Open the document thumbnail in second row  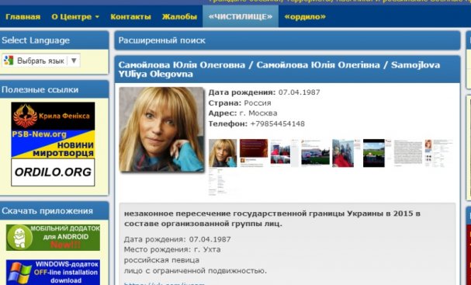[222, 182]
